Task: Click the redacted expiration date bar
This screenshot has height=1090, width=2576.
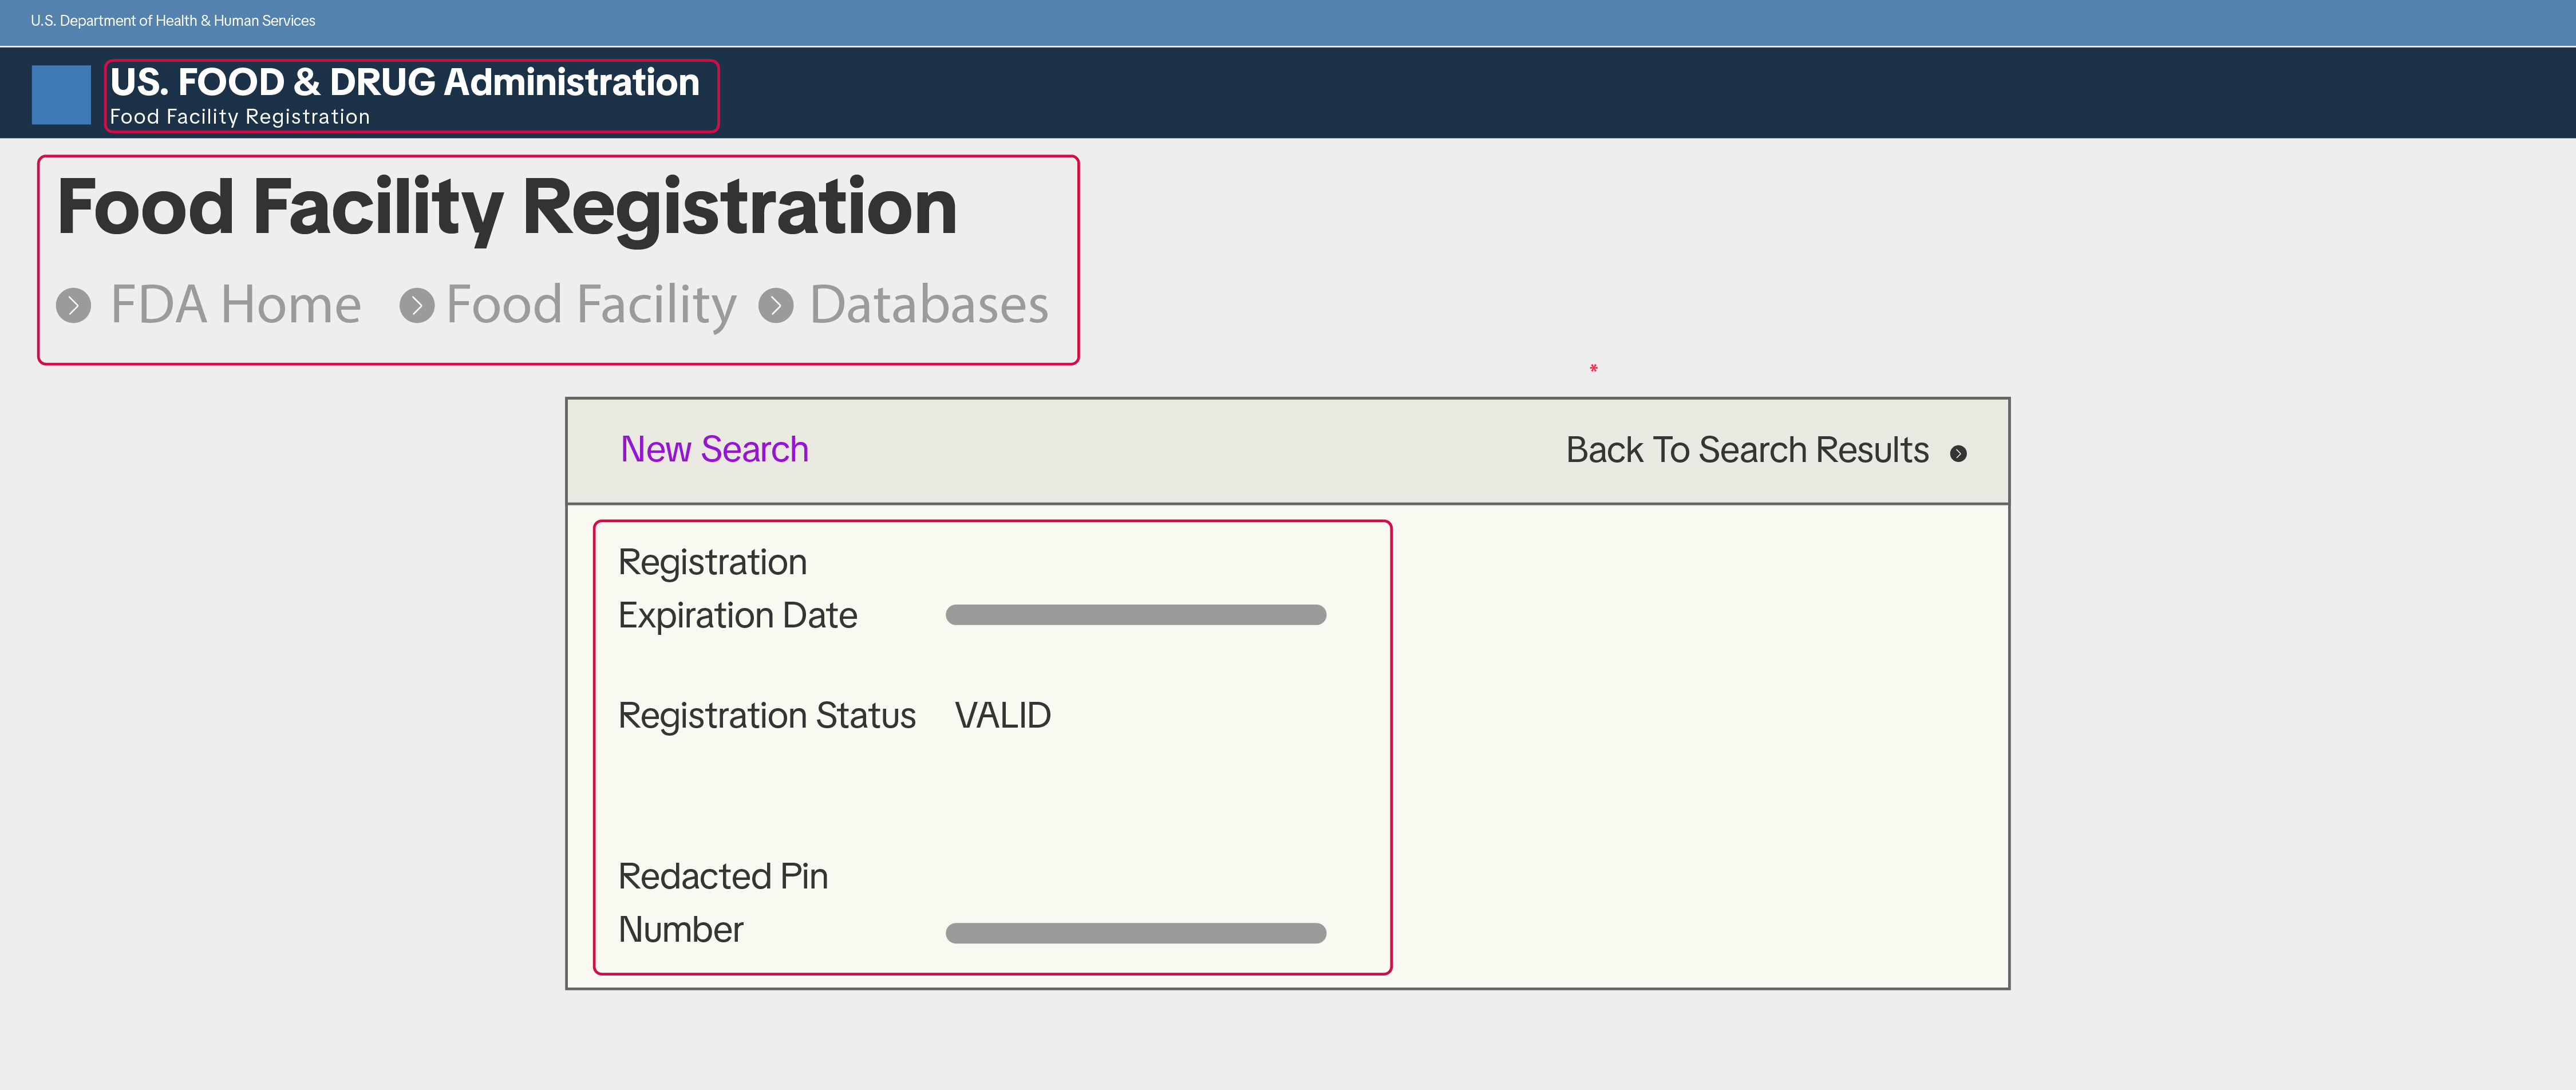Action: click(x=1135, y=615)
